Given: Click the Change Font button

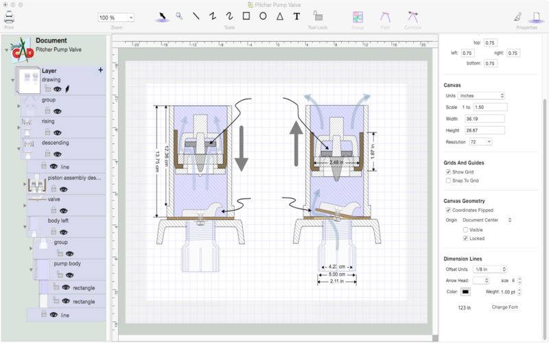Looking at the screenshot, I should pyautogui.click(x=504, y=307).
